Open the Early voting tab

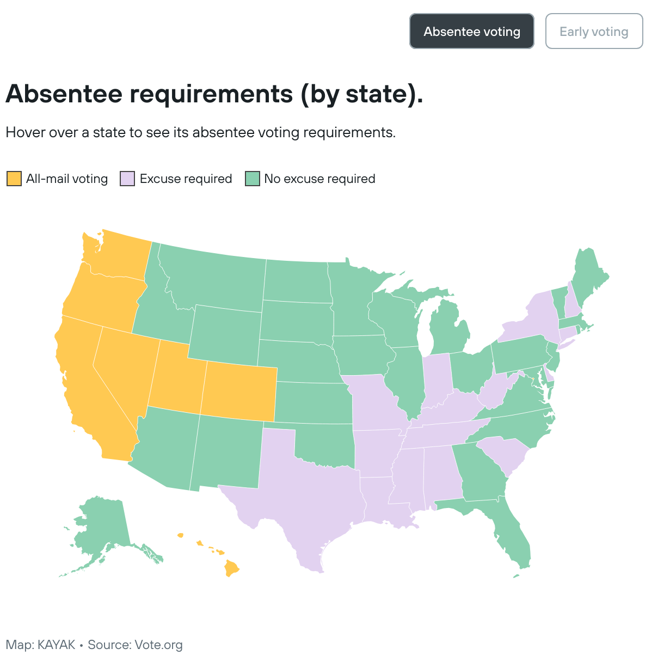[x=594, y=32]
